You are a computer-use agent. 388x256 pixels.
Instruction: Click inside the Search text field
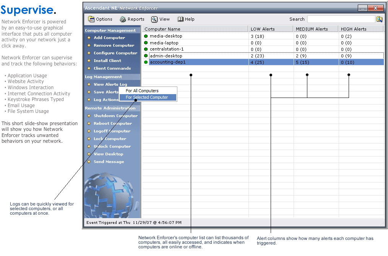[341, 19]
